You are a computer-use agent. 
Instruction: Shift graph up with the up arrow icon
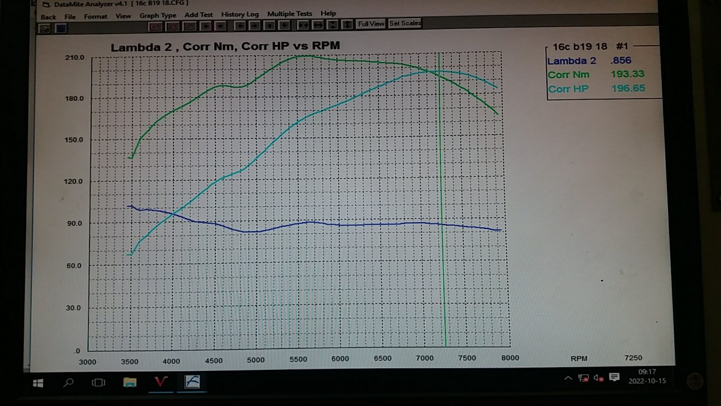pyautogui.click(x=269, y=25)
